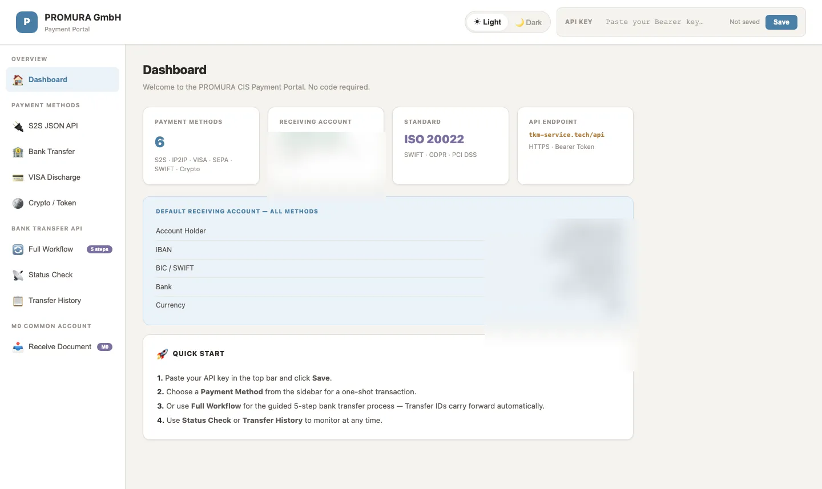Click the 'Not saved' status text
The width and height of the screenshot is (822, 489).
[744, 22]
